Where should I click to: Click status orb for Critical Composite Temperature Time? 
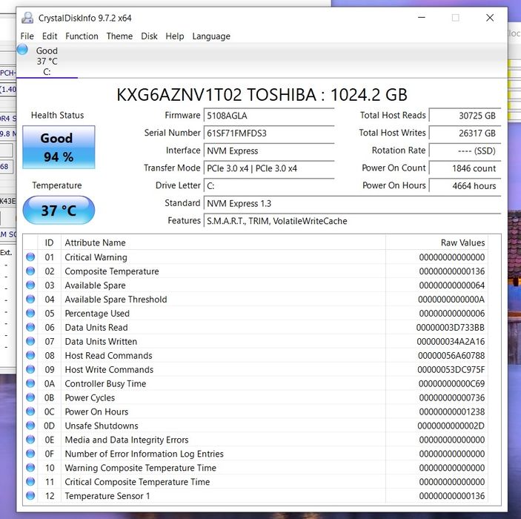coord(30,482)
